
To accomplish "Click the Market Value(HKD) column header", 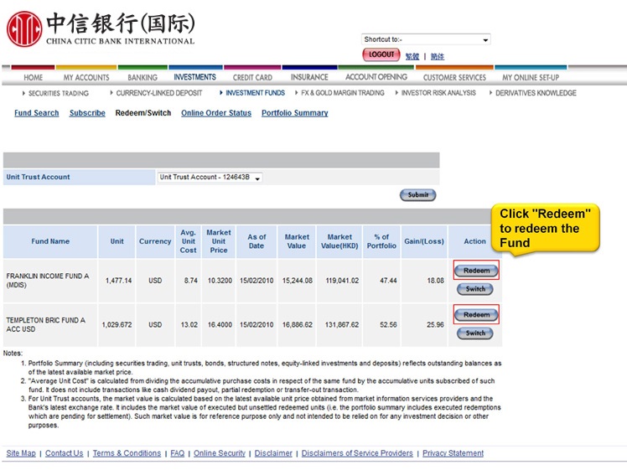I will (339, 241).
